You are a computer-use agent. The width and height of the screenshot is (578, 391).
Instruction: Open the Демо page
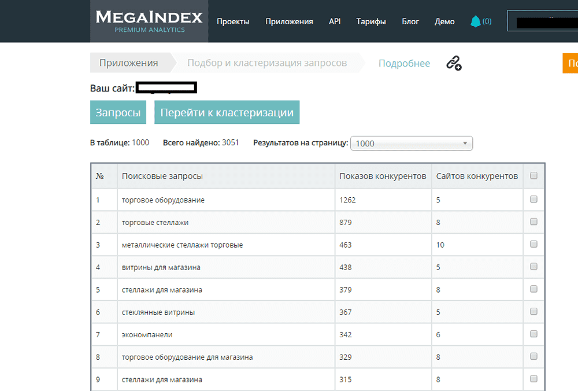pyautogui.click(x=444, y=21)
